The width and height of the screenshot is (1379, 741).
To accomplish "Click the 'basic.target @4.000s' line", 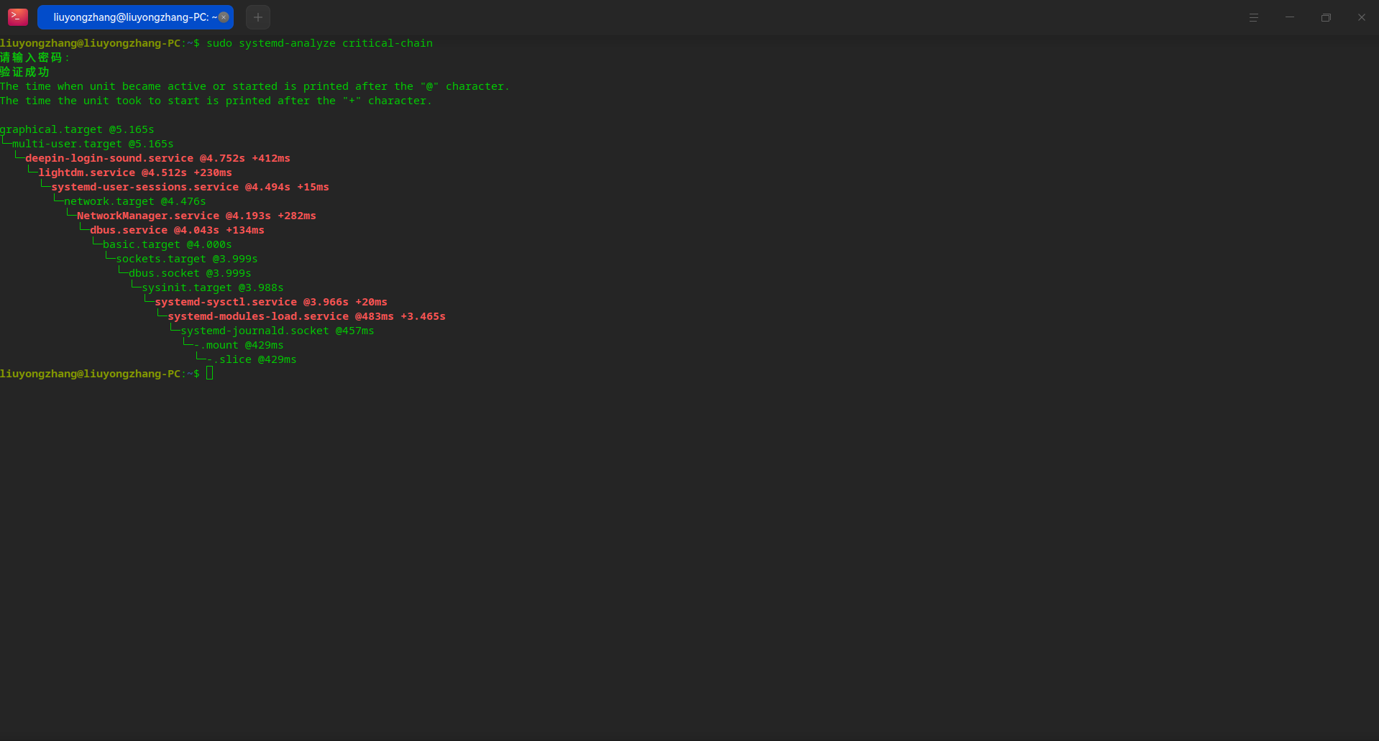I will pos(168,244).
